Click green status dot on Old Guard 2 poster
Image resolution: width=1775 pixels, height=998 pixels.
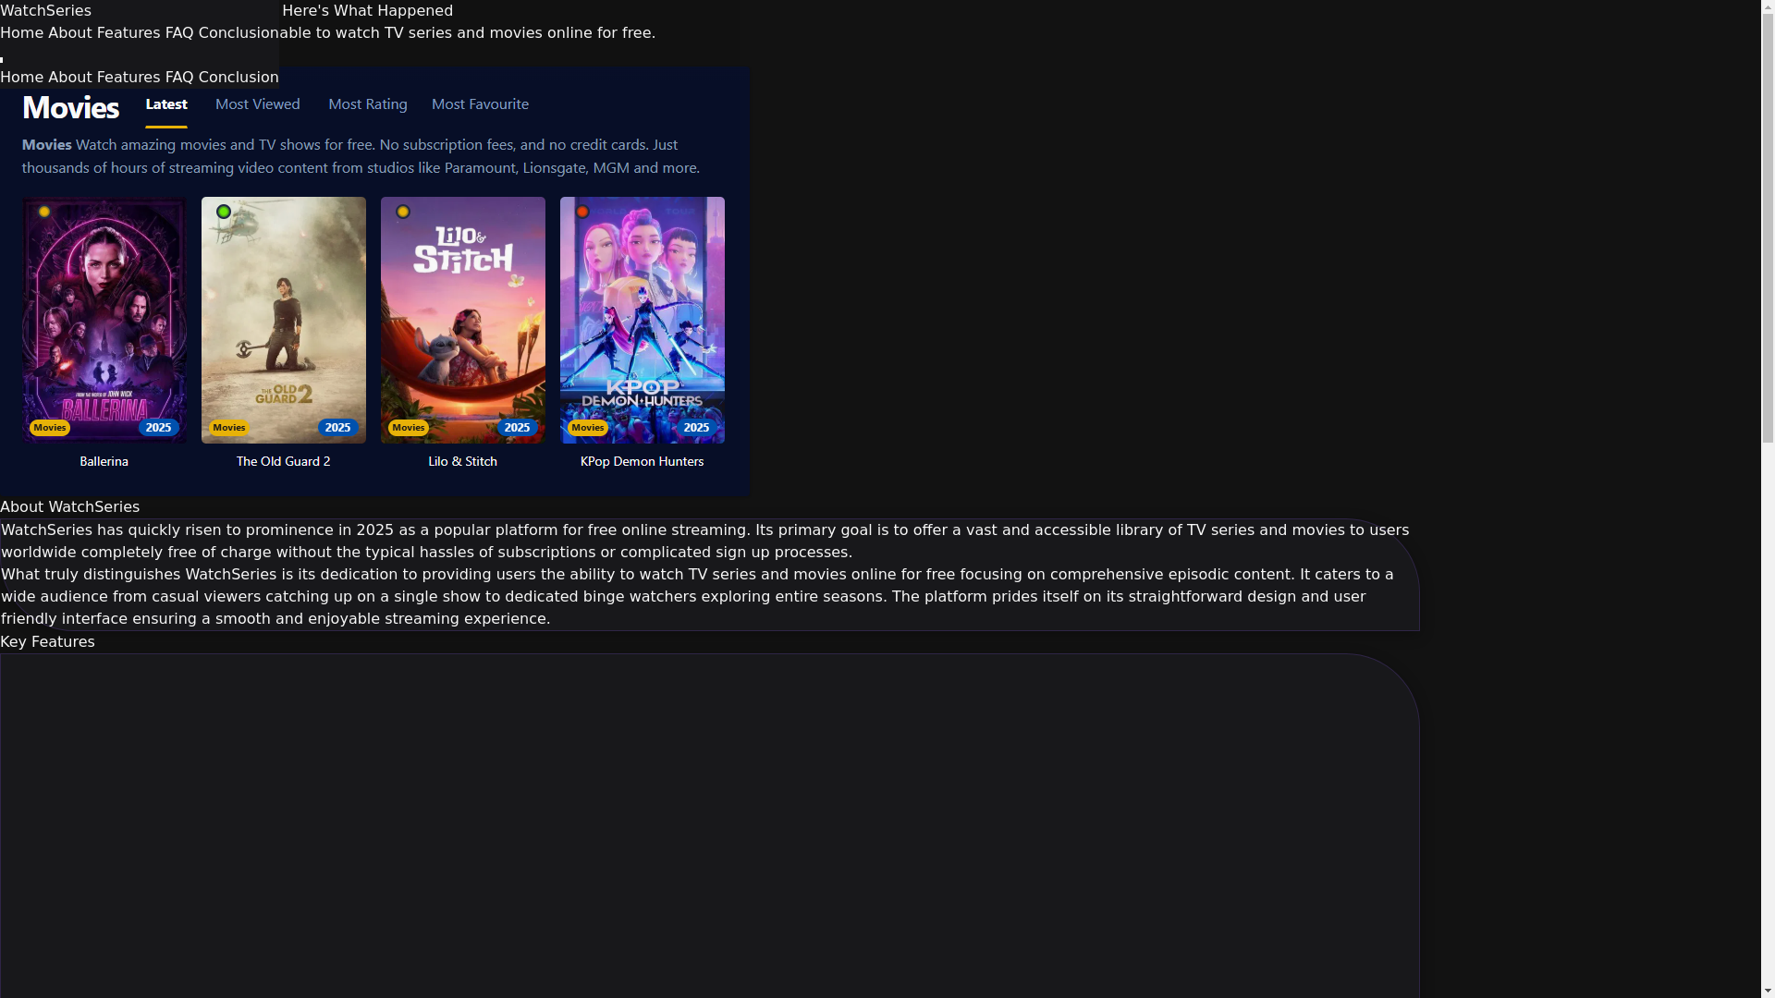coord(224,212)
